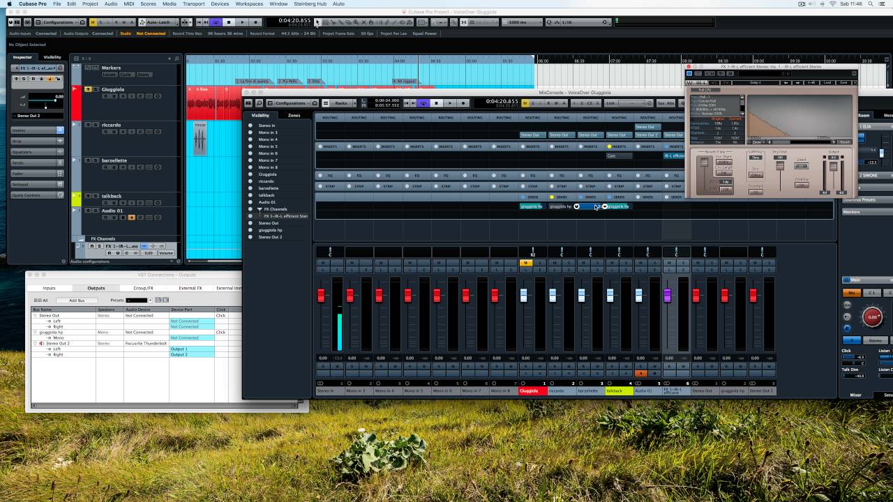
Task: Toggle send power button in sends rack
Action: tap(576, 206)
